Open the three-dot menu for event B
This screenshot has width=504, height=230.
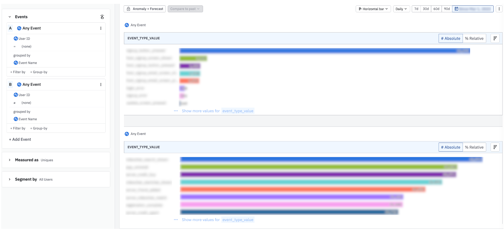101,85
